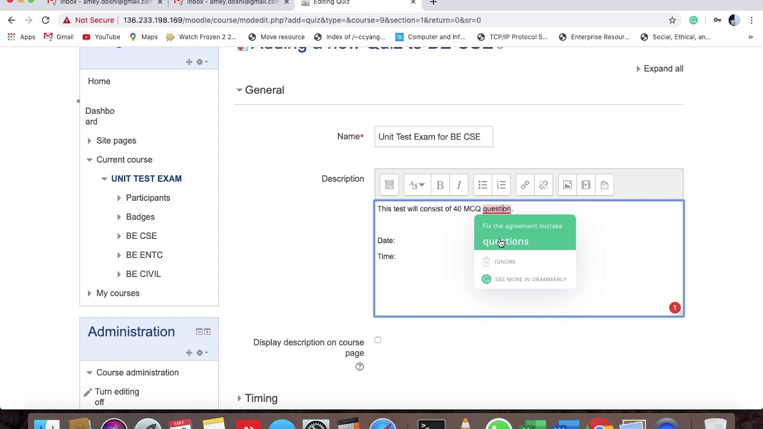Click SEE MORE IN GRAMMARLY
The image size is (763, 429).
[531, 279]
